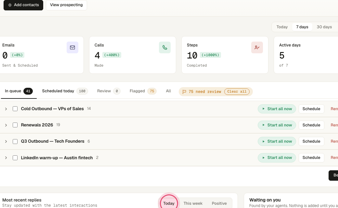Click the View prospecting button

[66, 5]
